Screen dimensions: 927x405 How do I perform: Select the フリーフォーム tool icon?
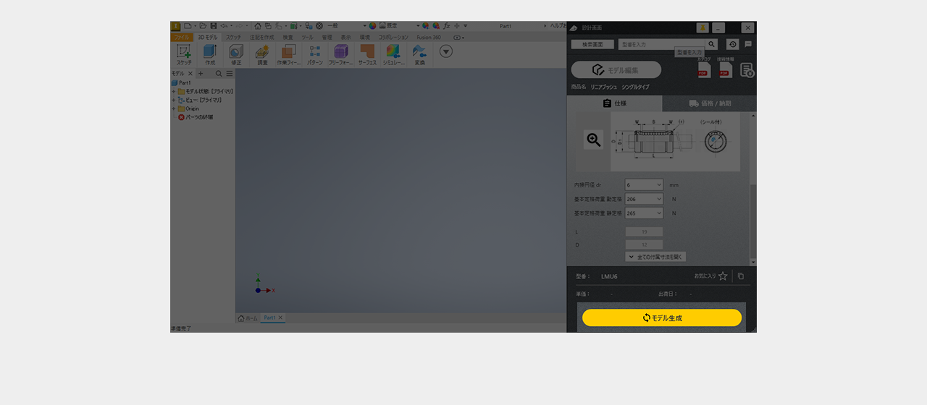pos(340,52)
